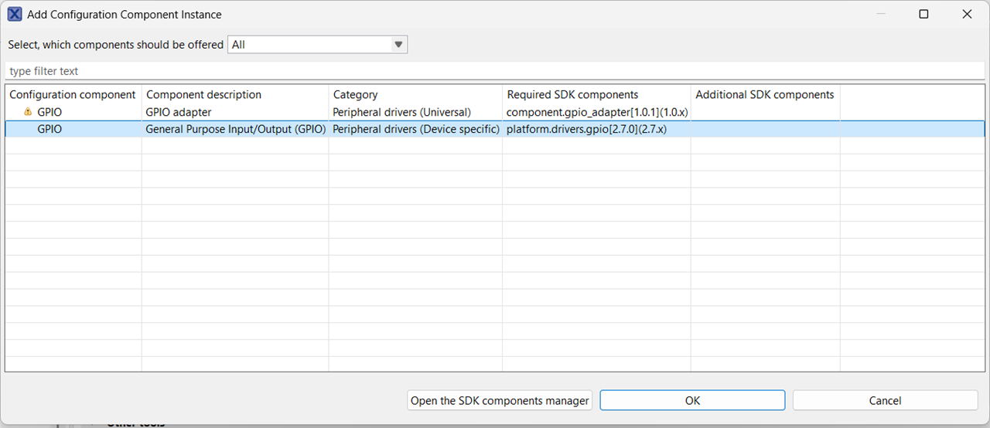This screenshot has height=428, width=990.
Task: Click the application icon in title bar
Action: (15, 15)
